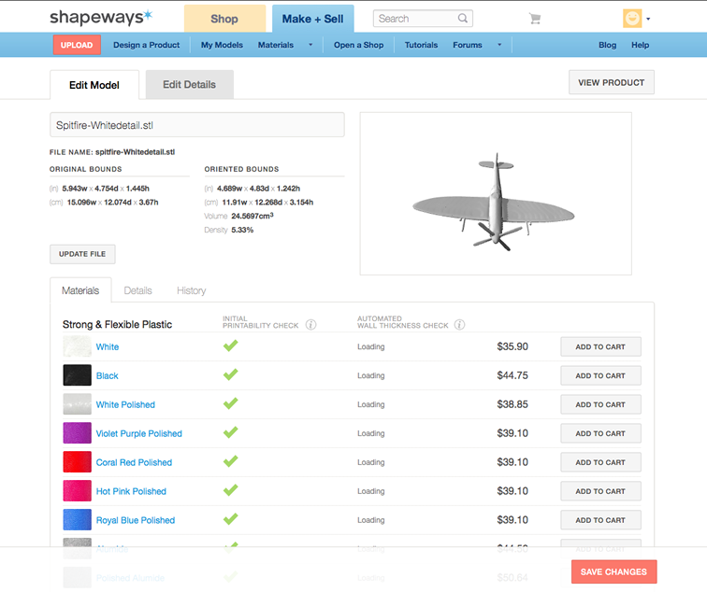Viewport: 707px width, 592px height.
Task: Add White Polished $38.85 to cart
Action: point(600,404)
